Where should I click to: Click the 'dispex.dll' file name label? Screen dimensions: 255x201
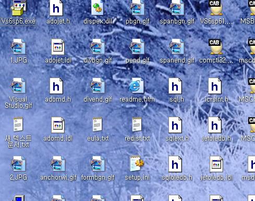[x=98, y=21]
